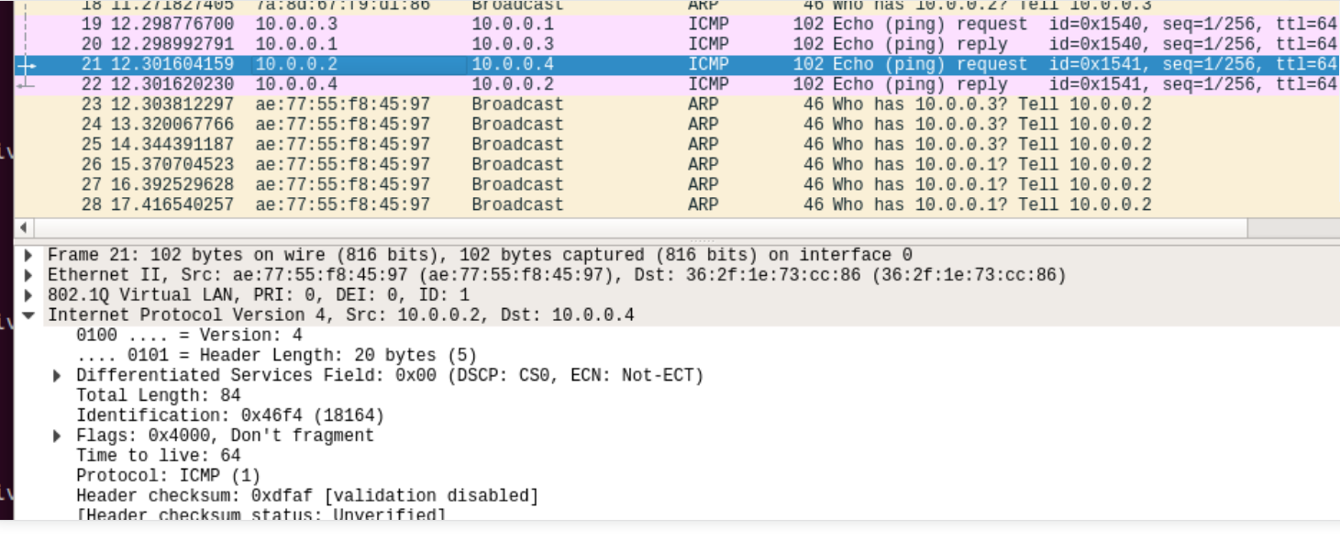Select the Identification 0x46f4 field
Image resolution: width=1340 pixels, height=541 pixels.
(229, 416)
